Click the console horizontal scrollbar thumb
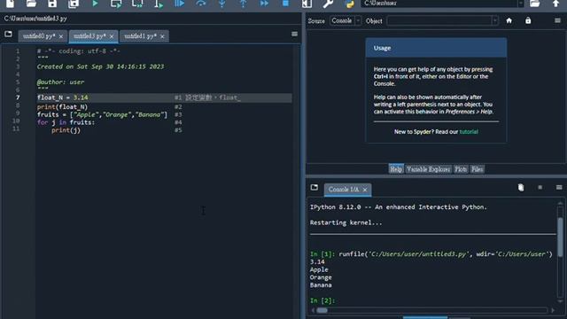This screenshot has height=319, width=567. tap(322, 310)
